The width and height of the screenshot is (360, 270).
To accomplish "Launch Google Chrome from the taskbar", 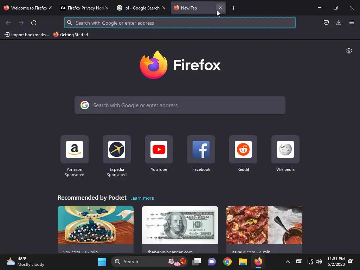I will click(227, 262).
